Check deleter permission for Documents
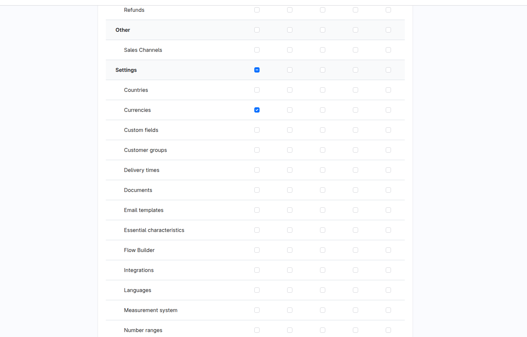Image resolution: width=527 pixels, height=337 pixels. (x=355, y=190)
